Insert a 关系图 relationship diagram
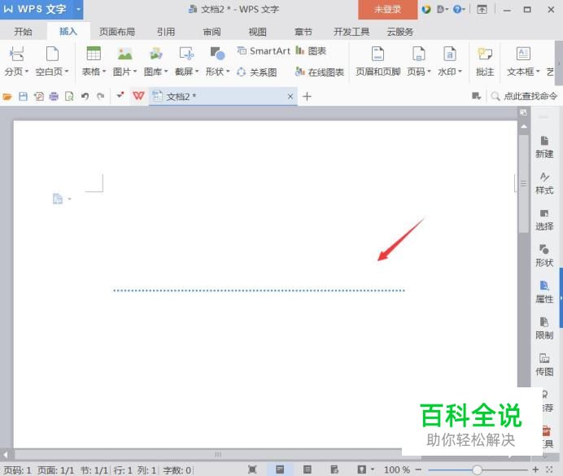The height and width of the screenshot is (476, 563). point(257,72)
